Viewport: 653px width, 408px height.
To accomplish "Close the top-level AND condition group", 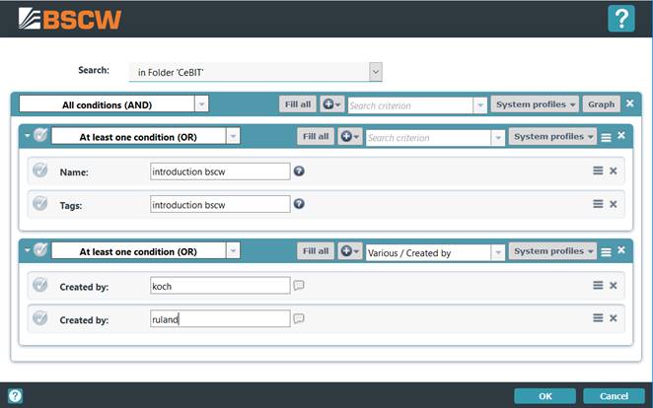I will (x=630, y=103).
